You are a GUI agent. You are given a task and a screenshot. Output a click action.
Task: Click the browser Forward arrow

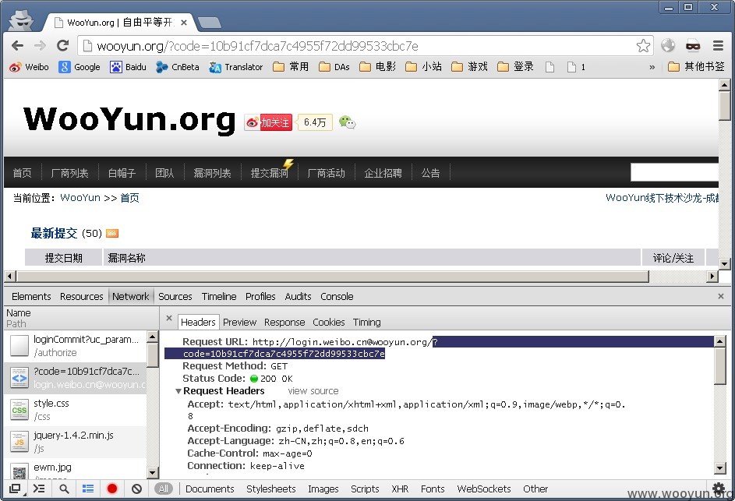tap(40, 45)
